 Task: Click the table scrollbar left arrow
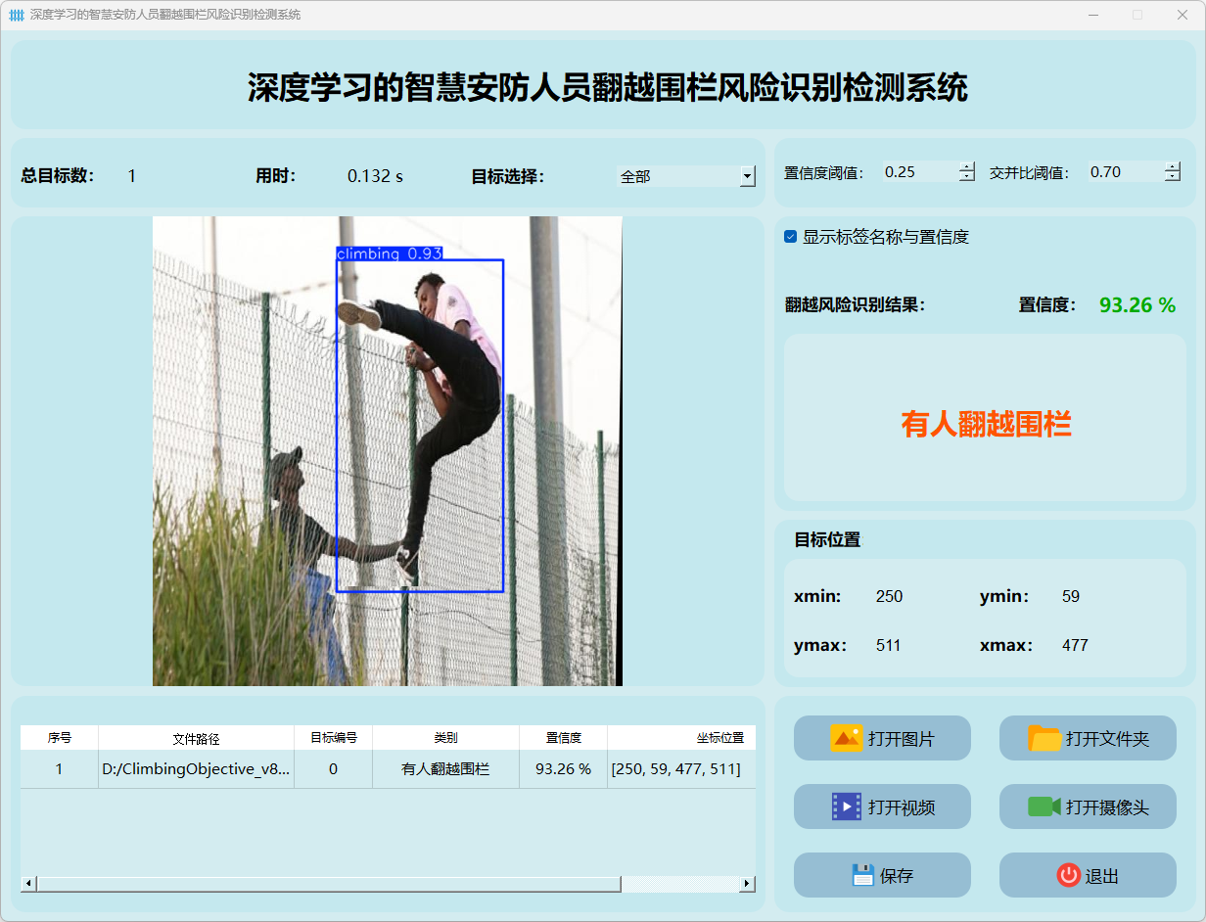[28, 884]
